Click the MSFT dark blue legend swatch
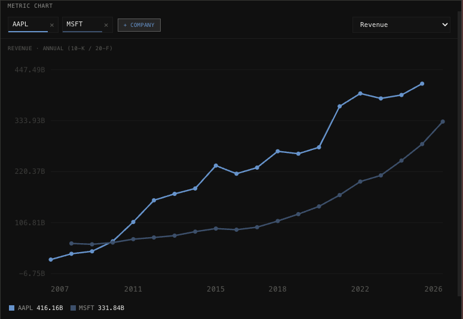The width and height of the screenshot is (463, 319). click(x=73, y=308)
